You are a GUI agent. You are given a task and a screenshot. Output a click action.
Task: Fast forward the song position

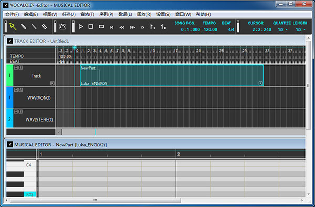click(x=132, y=27)
